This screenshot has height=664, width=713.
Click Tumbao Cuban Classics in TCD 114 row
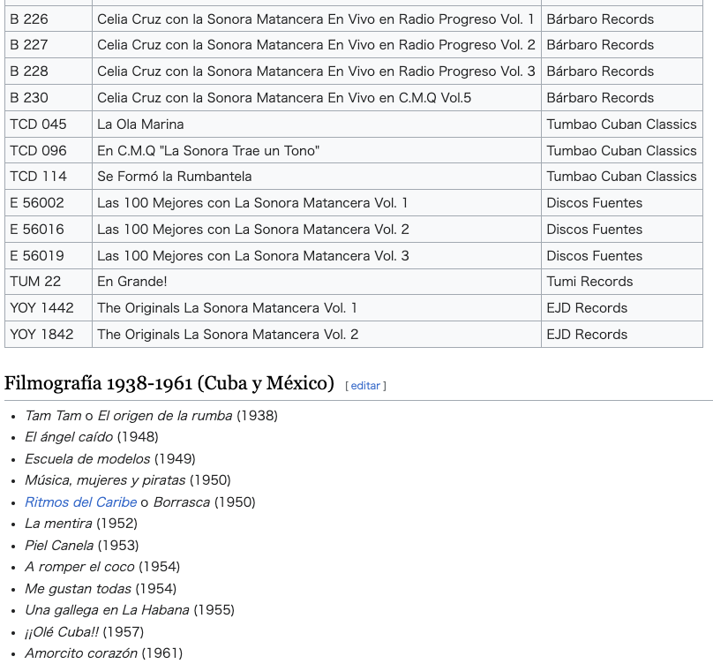tap(621, 176)
